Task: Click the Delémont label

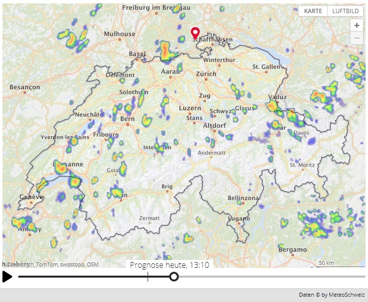Action: (120, 75)
